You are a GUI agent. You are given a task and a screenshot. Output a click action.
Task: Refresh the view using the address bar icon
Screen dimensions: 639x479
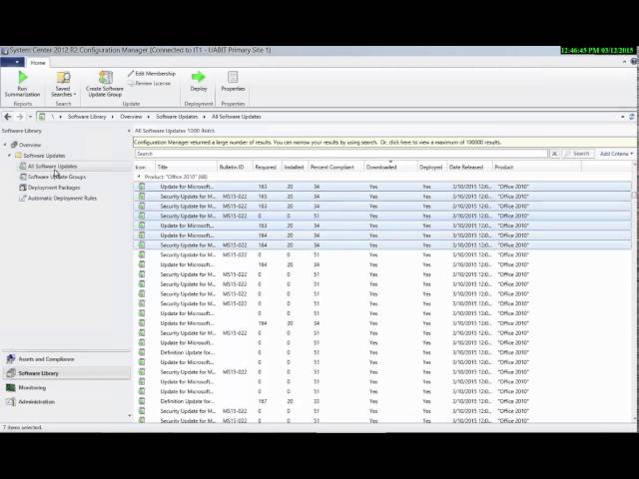632,117
